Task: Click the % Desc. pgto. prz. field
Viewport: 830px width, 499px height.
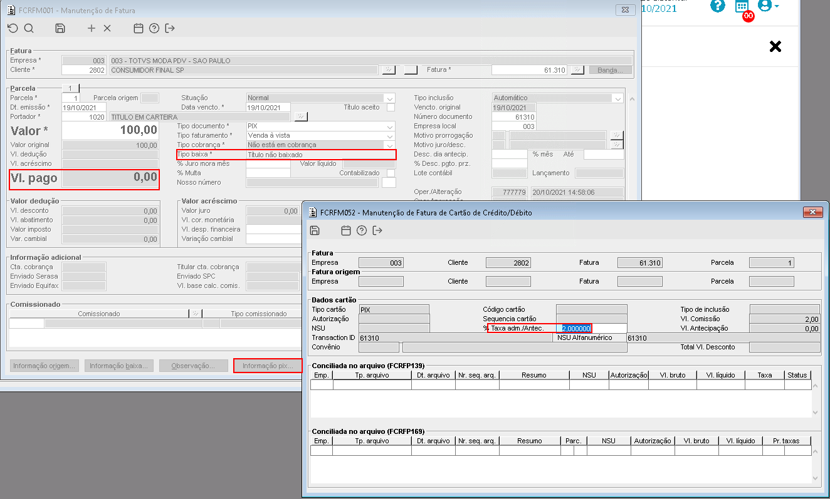Action: point(510,164)
